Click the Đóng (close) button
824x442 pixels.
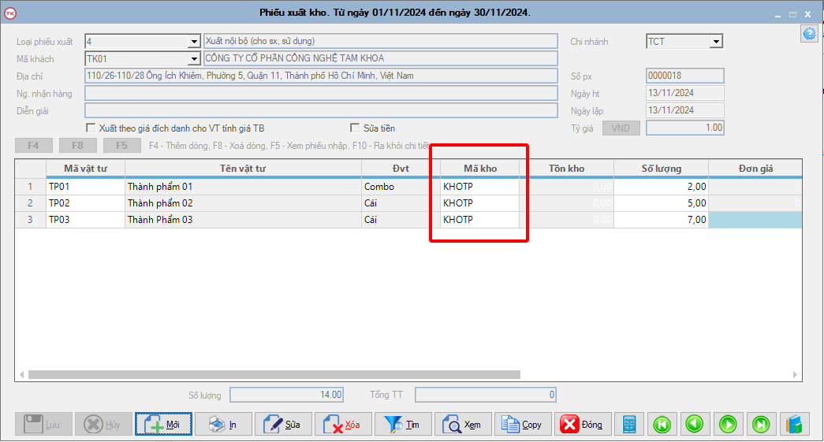click(583, 425)
